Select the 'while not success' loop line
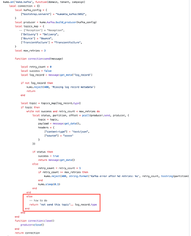Viewport: 191px width, 236px height. pyautogui.click(x=63, y=111)
